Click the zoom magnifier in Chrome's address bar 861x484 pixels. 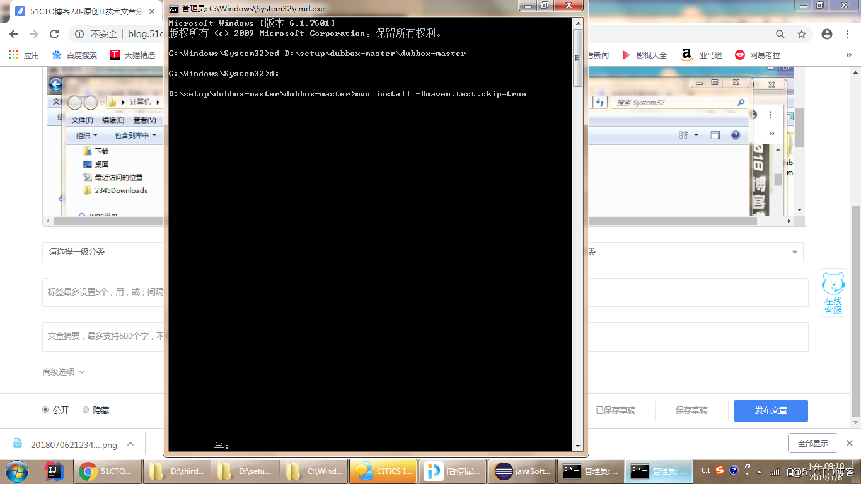coord(780,34)
